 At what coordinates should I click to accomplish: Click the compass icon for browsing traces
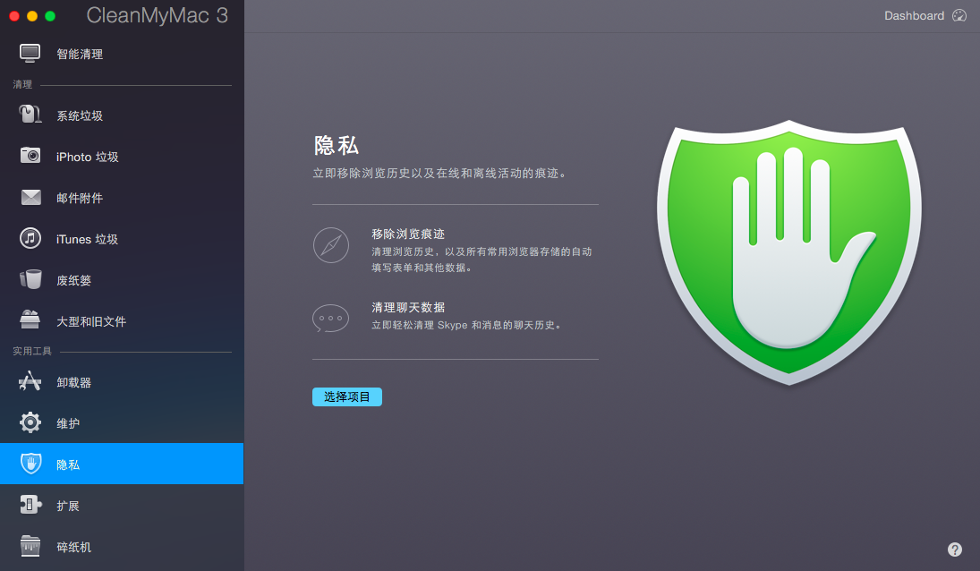330,245
